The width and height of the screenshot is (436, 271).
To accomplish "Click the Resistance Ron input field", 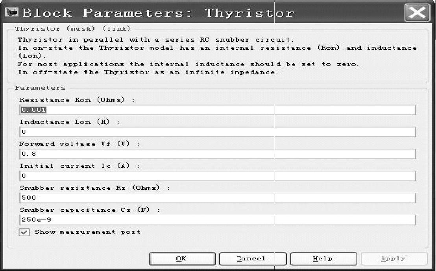I will (217, 110).
